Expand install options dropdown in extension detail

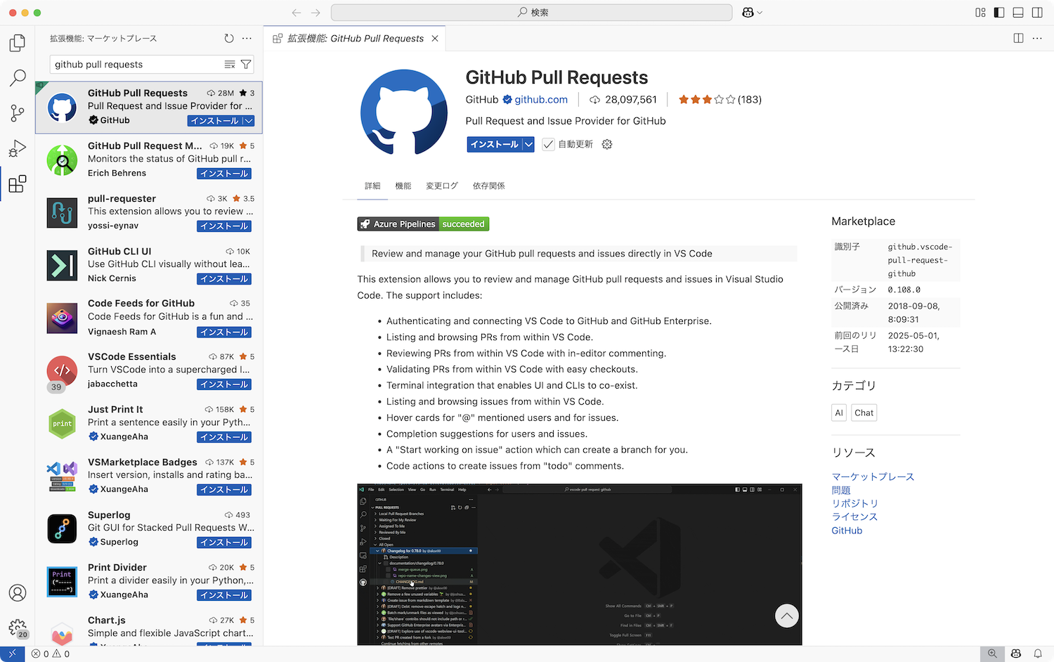click(x=528, y=145)
